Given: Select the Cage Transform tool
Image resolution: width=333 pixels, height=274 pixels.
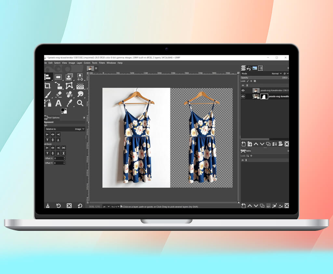Looking at the screenshot, I should (69, 86).
